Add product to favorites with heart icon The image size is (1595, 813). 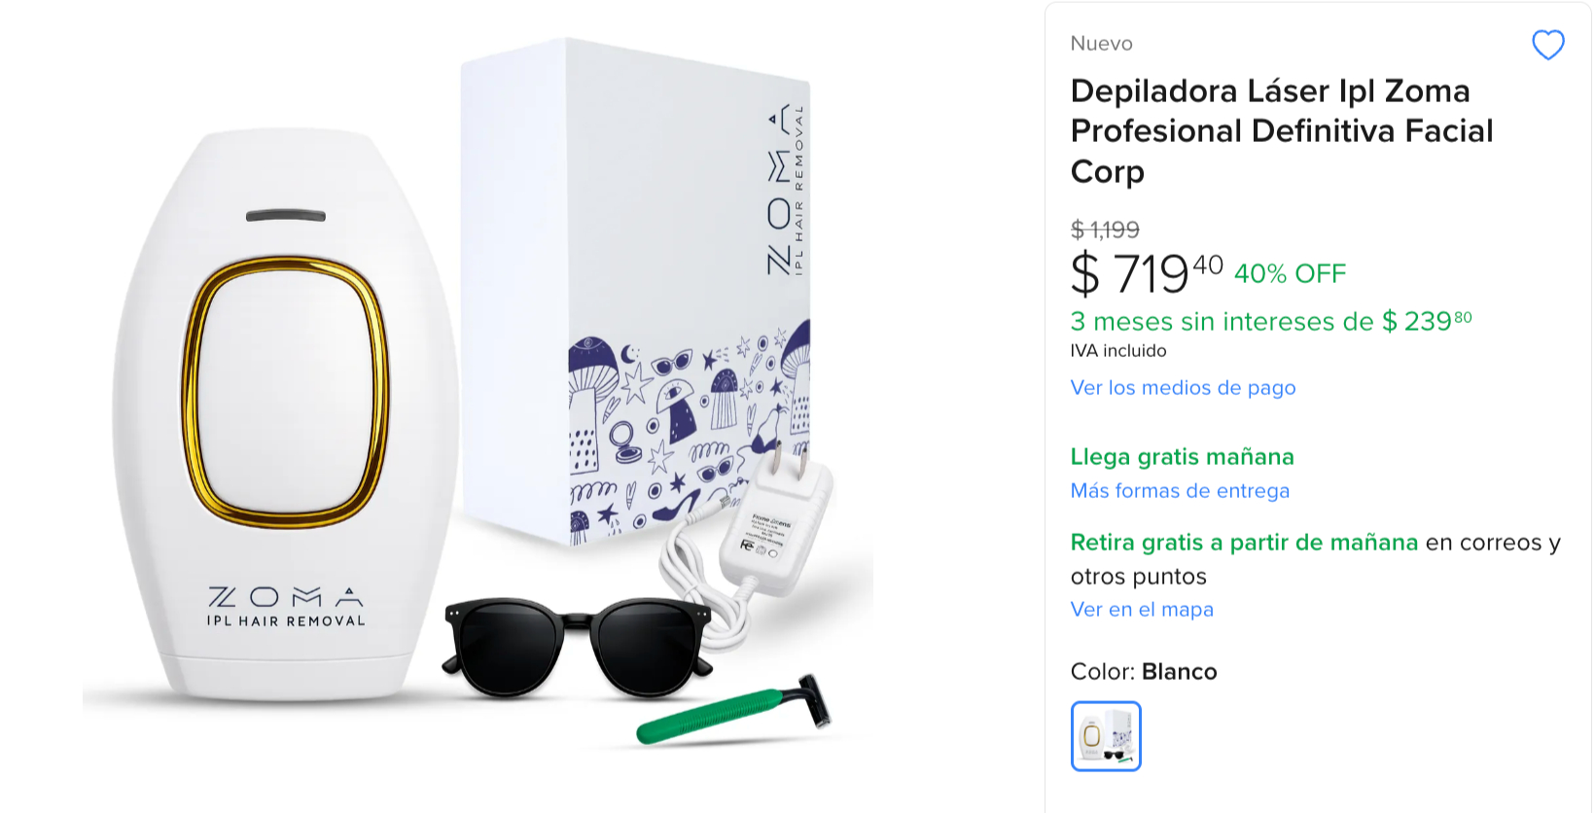[1547, 45]
